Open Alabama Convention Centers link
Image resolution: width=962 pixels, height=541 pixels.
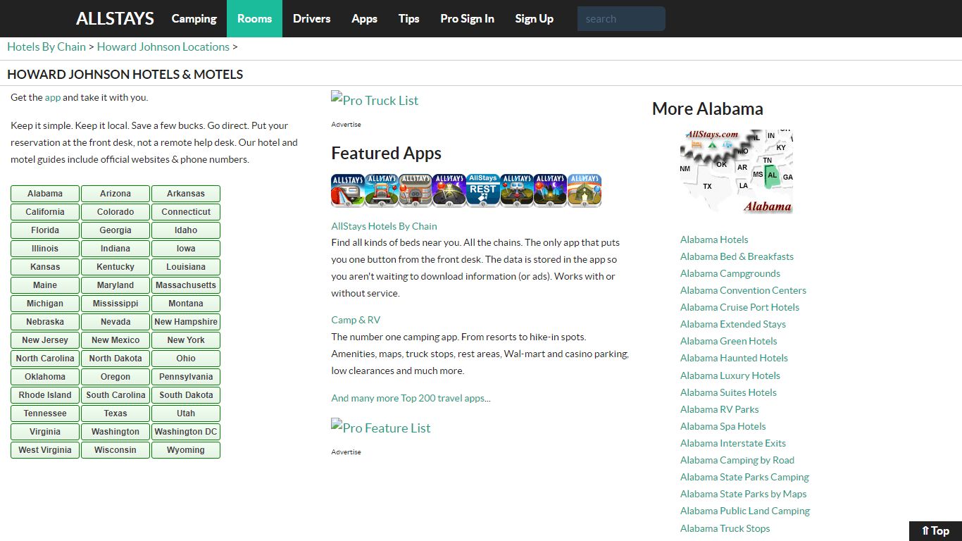pyautogui.click(x=743, y=290)
